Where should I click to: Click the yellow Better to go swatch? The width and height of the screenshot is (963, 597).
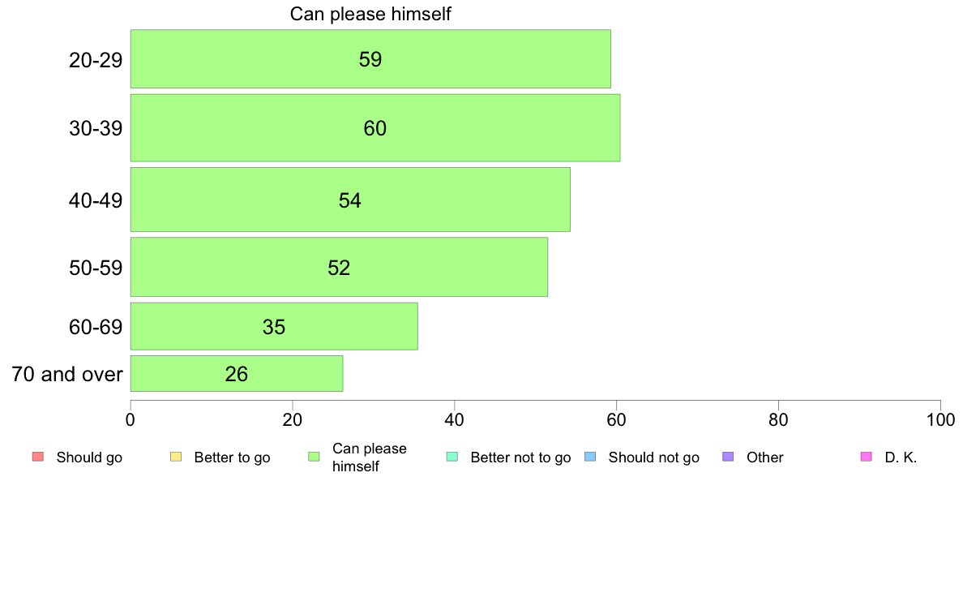click(x=176, y=457)
